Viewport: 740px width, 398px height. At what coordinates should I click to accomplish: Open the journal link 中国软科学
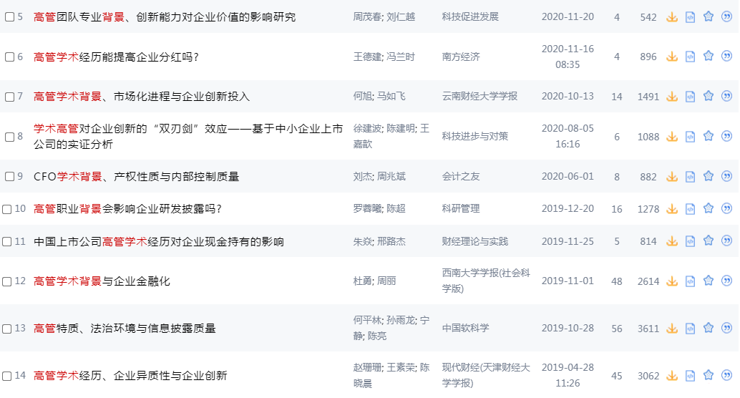pyautogui.click(x=465, y=328)
